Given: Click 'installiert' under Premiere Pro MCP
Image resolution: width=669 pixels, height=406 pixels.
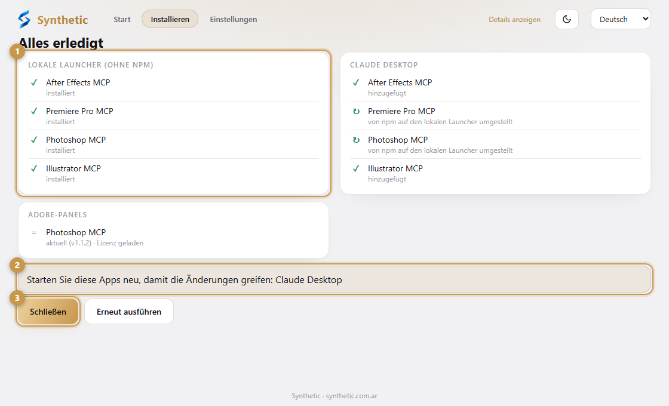Looking at the screenshot, I should [x=60, y=122].
